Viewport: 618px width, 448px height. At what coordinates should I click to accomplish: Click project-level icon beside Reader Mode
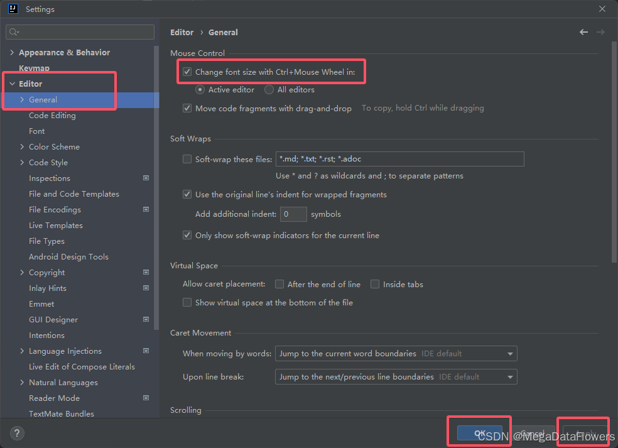[146, 398]
